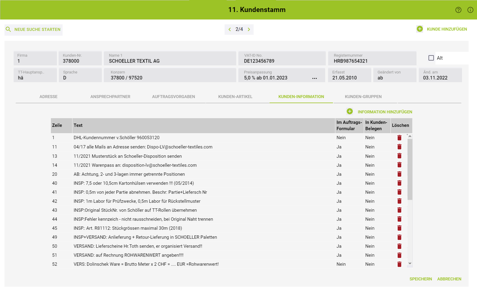The width and height of the screenshot is (477, 293).
Task: Toggle the Alt checkbox
Action: 431,58
